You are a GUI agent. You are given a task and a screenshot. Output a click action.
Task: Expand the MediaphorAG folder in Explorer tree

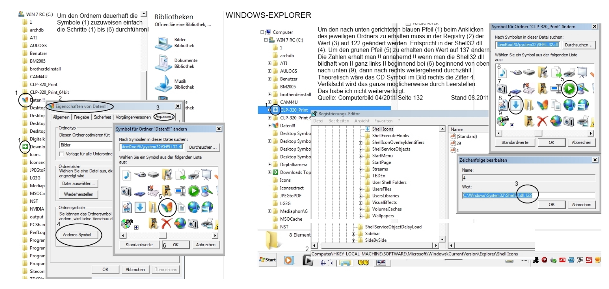[x=270, y=211]
